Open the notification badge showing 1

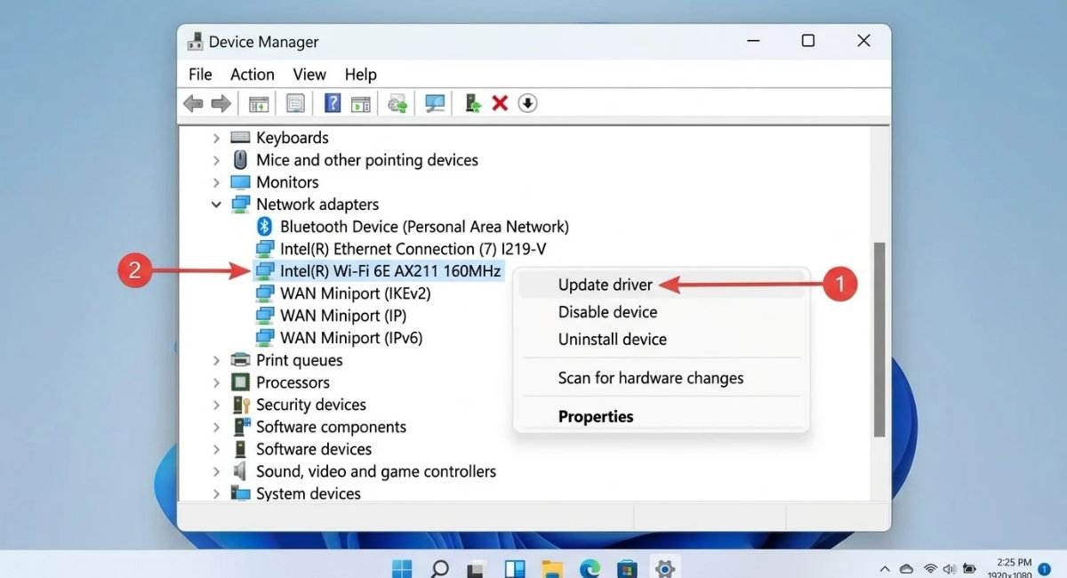(x=1045, y=568)
